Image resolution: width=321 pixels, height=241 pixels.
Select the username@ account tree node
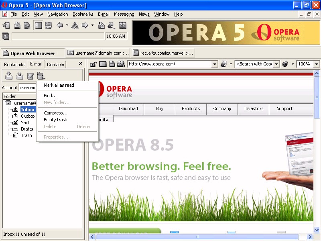pos(25,103)
